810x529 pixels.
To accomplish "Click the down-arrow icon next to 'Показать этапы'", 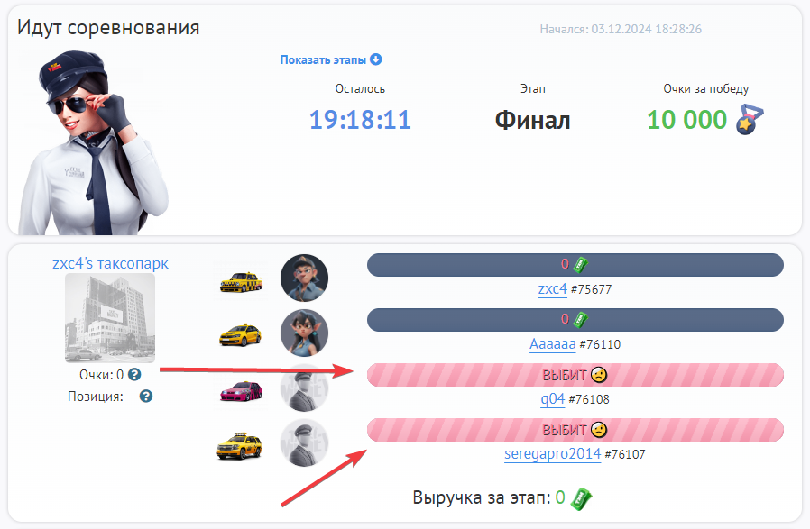I will (375, 59).
